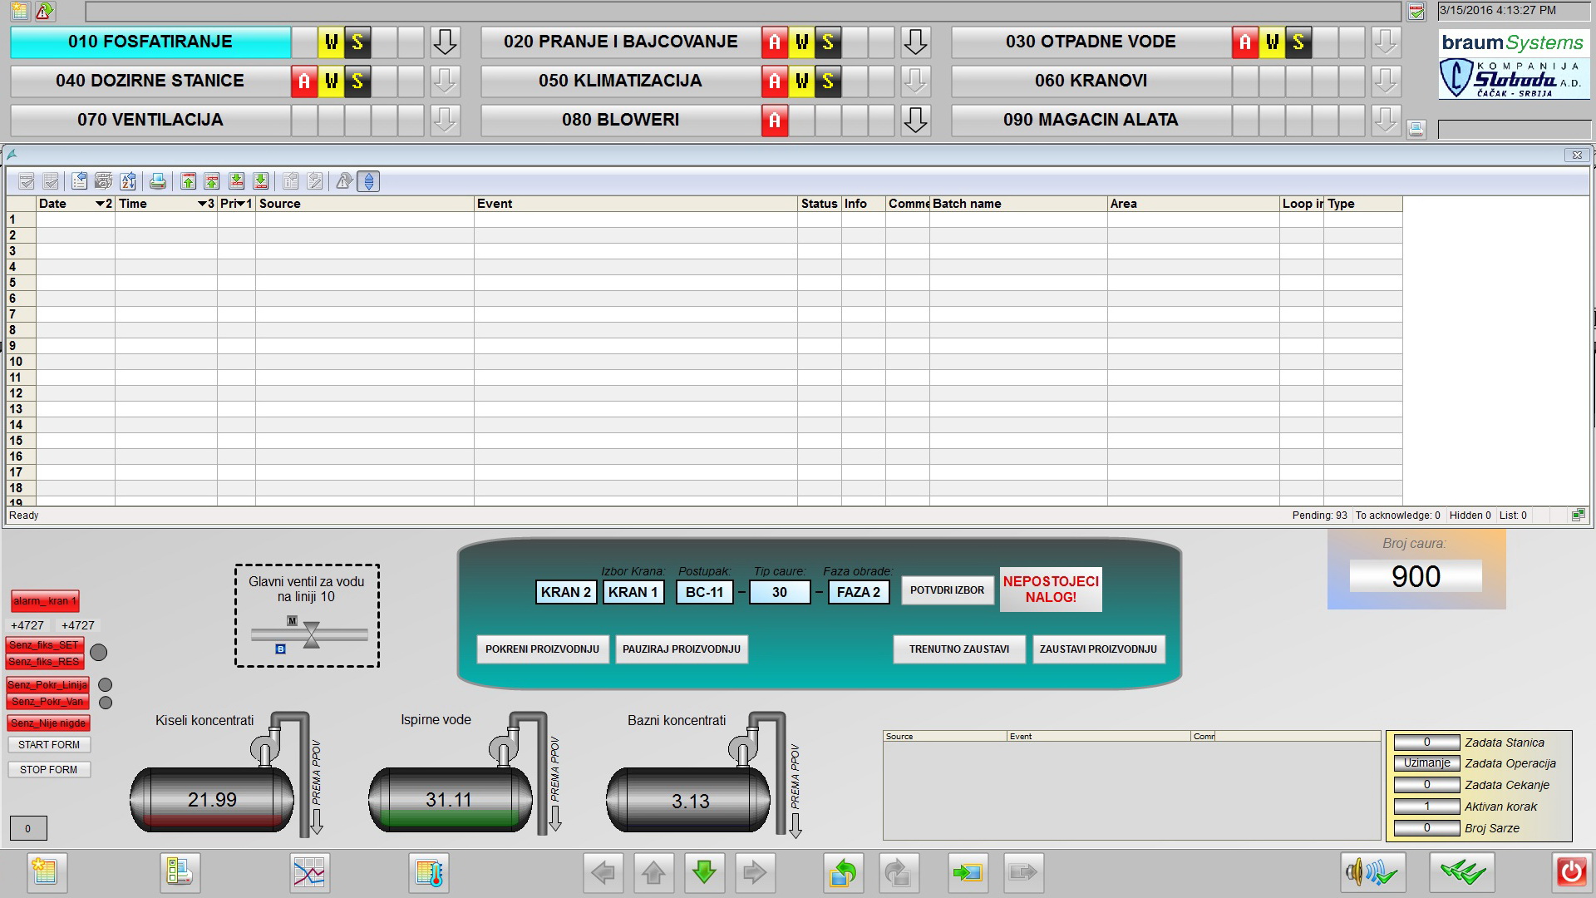Select the green down-arrow navigation icon
Image resolution: width=1596 pixels, height=898 pixels.
pyautogui.click(x=703, y=873)
